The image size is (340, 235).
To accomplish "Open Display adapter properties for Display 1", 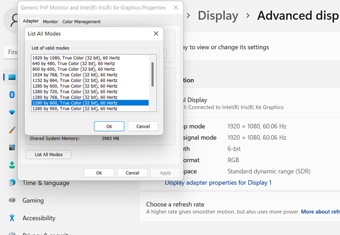I will pos(218,183).
